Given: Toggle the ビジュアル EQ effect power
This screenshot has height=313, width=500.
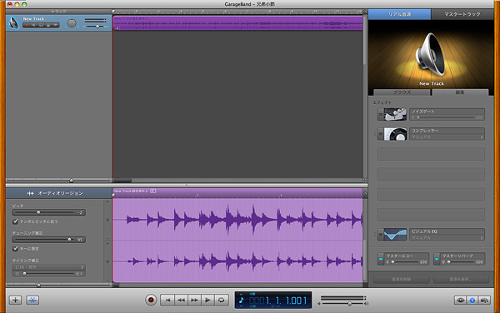Looking at the screenshot, I should [381, 235].
